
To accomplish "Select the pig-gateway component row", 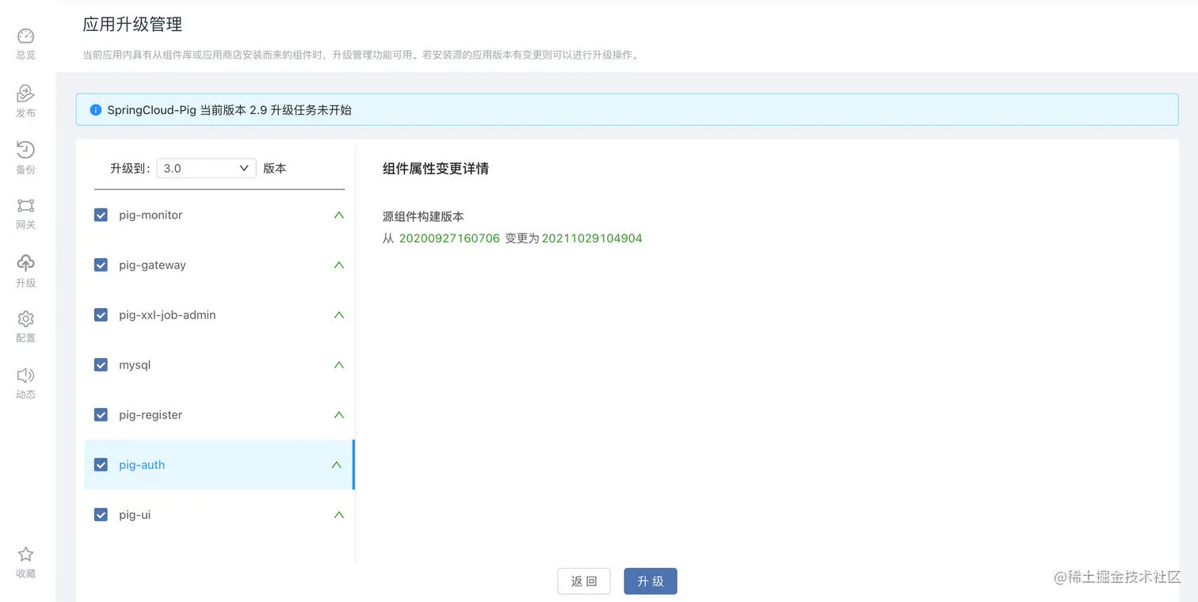I will (x=219, y=265).
